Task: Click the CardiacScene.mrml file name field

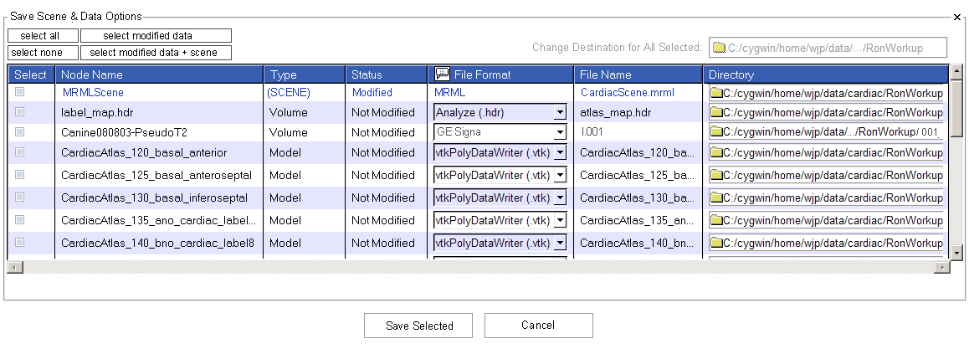Action: point(627,93)
